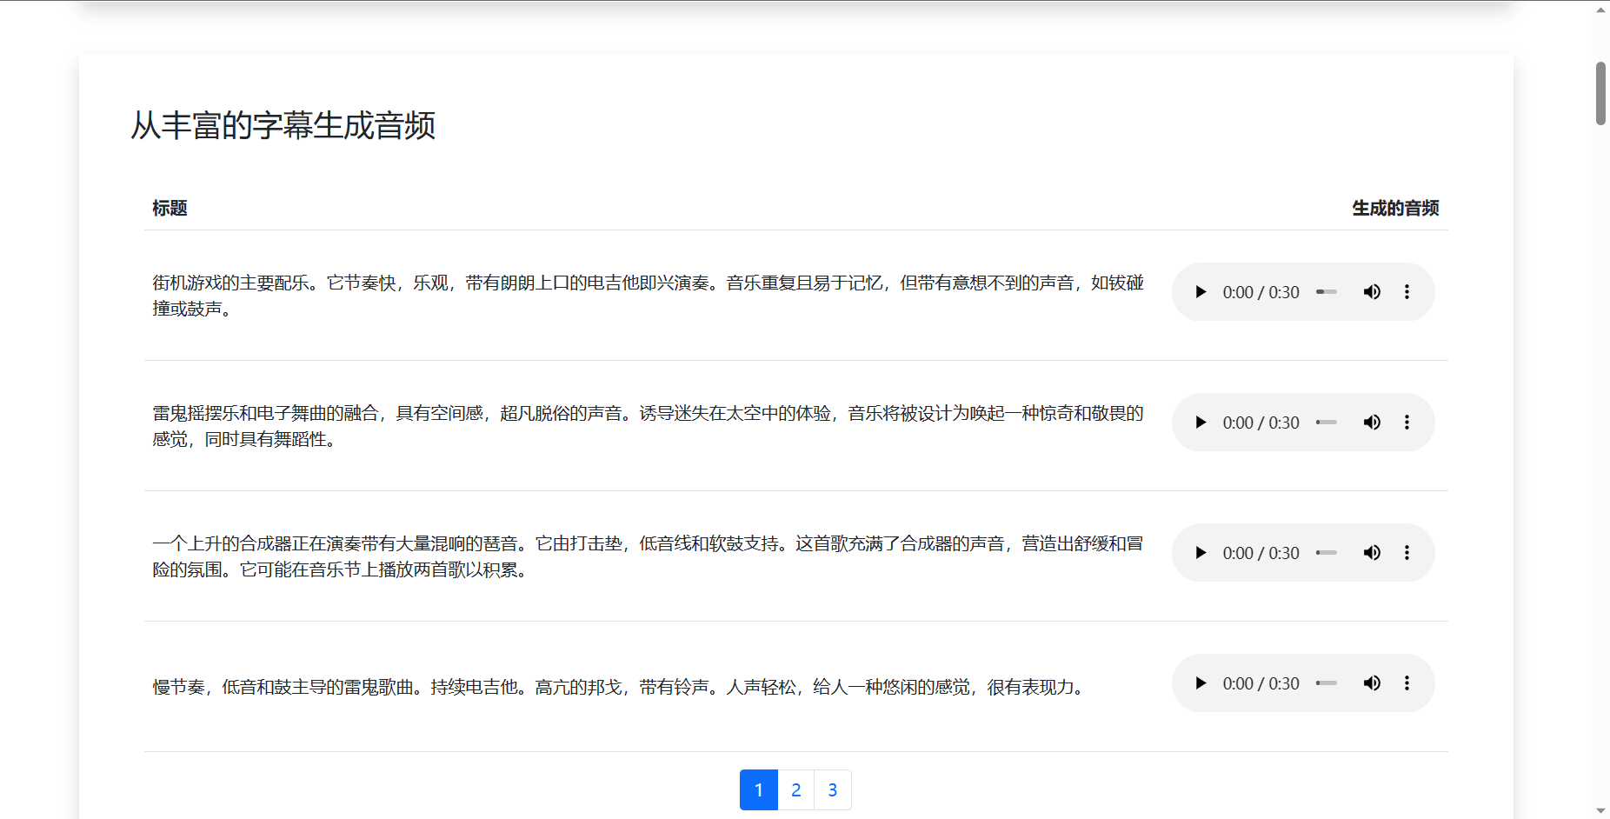1610x819 pixels.
Task: Open more options for reggaeton EDM audio
Action: click(x=1407, y=423)
